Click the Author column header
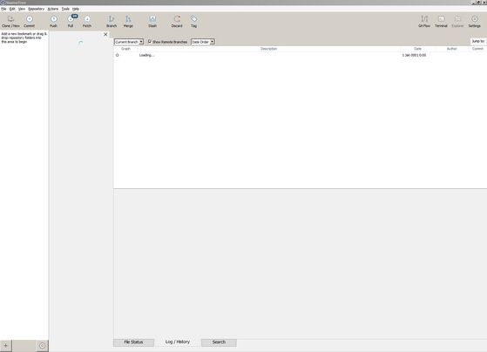Image resolution: width=487 pixels, height=352 pixels. click(451, 49)
